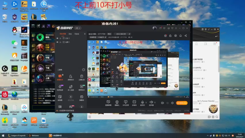Toggle visibility eye of 文本 1 source

click(57, 38)
